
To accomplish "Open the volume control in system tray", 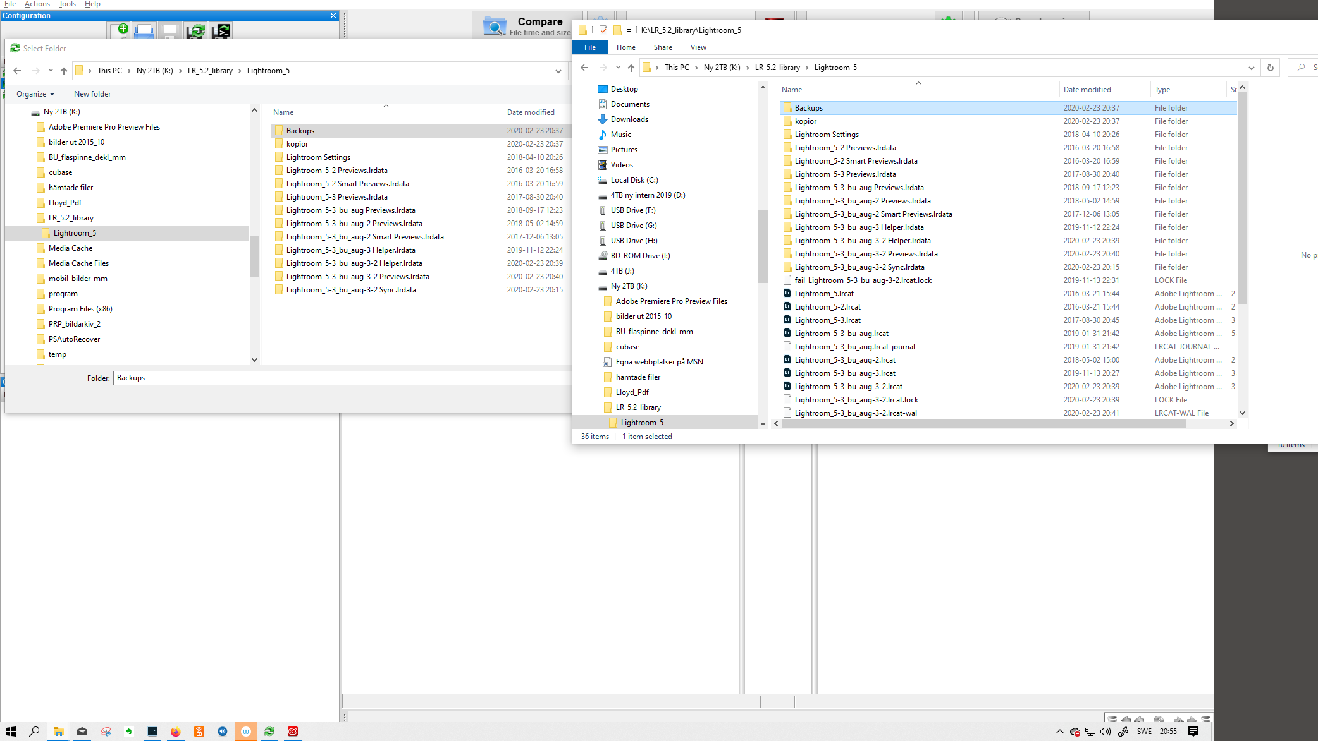I will (x=1106, y=732).
